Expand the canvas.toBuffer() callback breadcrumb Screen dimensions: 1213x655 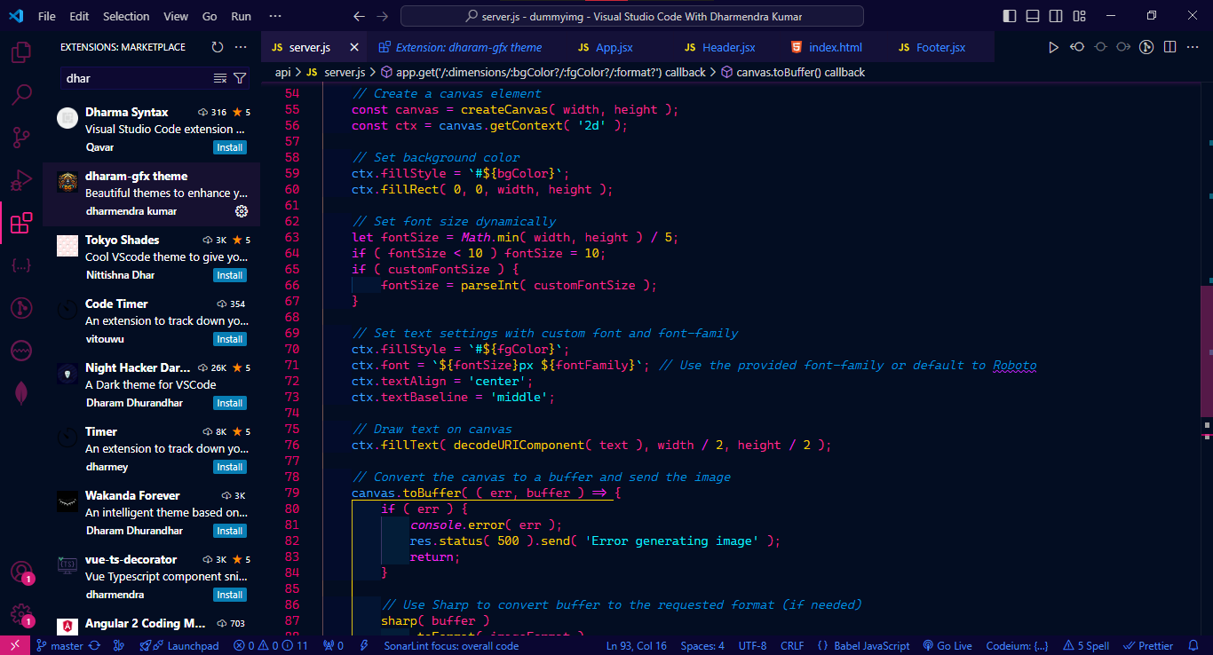792,72
